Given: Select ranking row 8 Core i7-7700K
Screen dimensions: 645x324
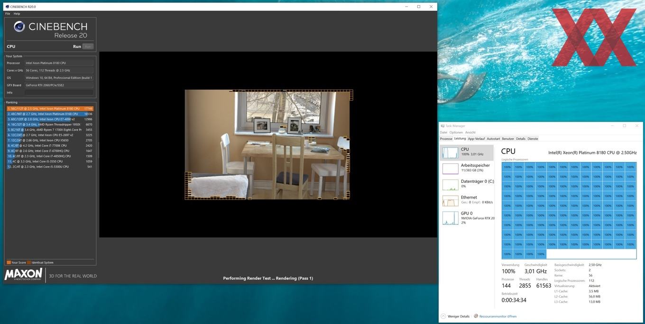Looking at the screenshot, I should click(50, 145).
